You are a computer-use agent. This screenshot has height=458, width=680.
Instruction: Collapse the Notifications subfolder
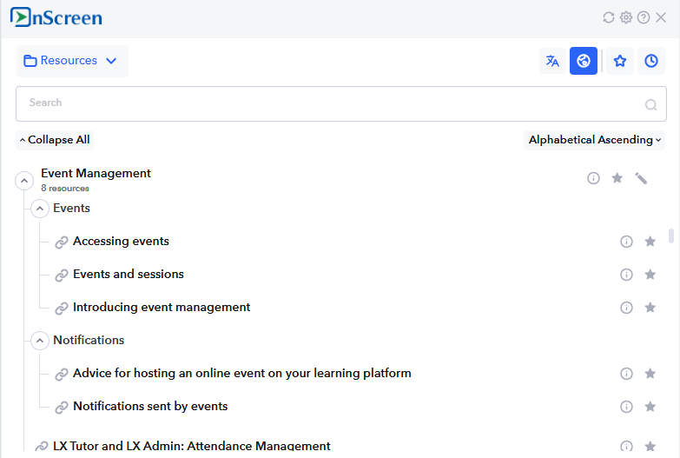point(40,341)
